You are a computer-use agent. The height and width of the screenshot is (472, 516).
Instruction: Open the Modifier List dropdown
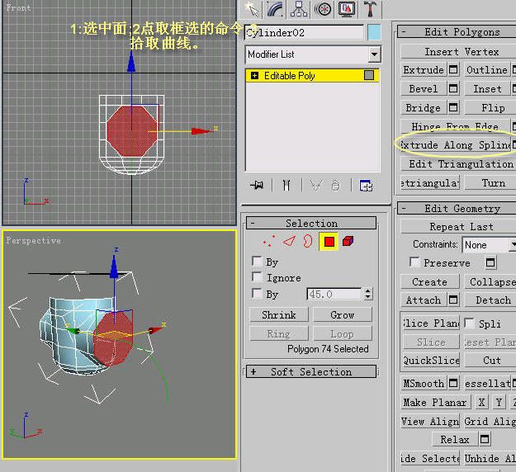(x=374, y=54)
